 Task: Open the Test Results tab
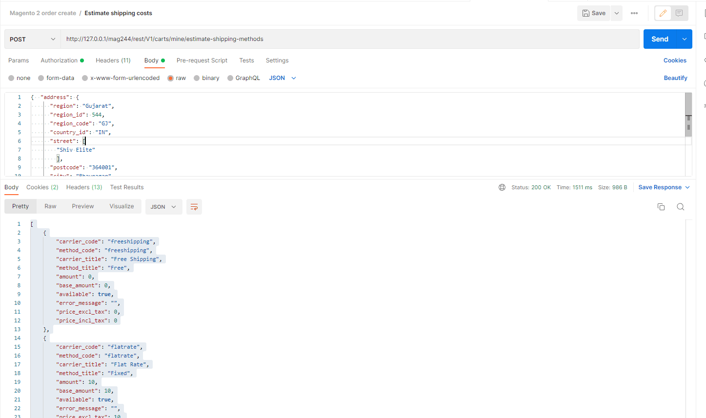tap(127, 187)
